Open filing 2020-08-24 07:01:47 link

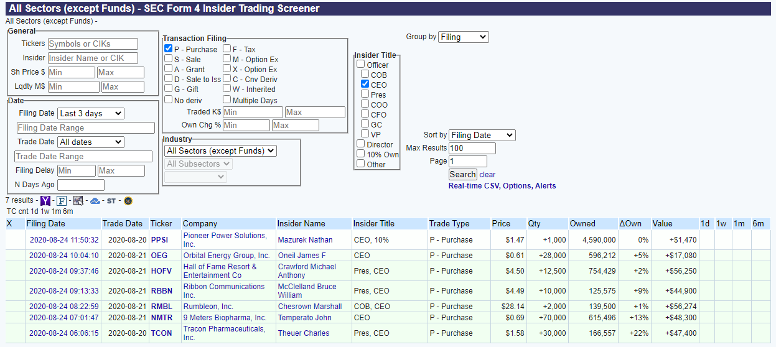[x=64, y=317]
